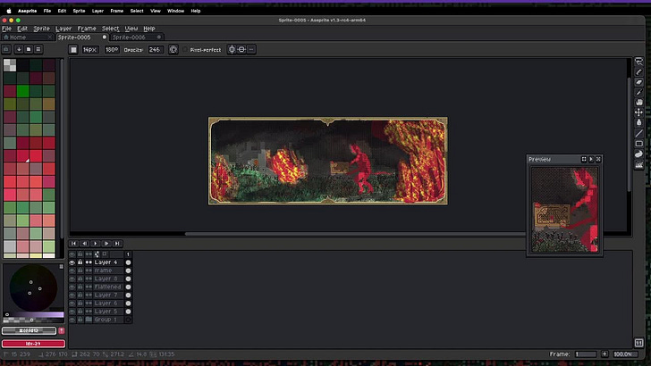
Task: Expand the Group 1 layer folder
Action: 89,320
